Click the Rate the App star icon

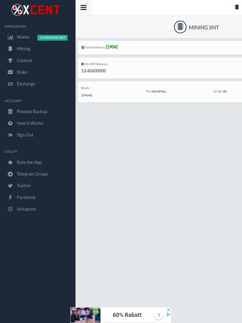[10, 162]
